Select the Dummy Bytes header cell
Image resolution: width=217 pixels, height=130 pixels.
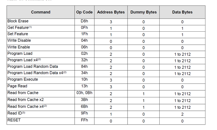(143, 12)
